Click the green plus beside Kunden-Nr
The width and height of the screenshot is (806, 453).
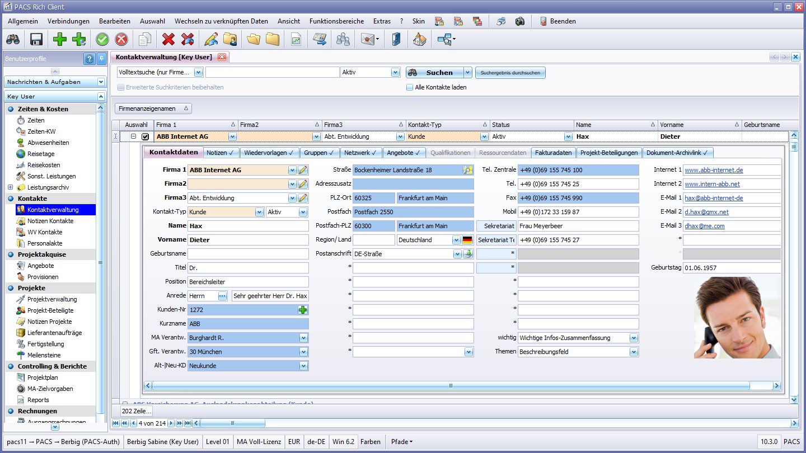pyautogui.click(x=303, y=310)
